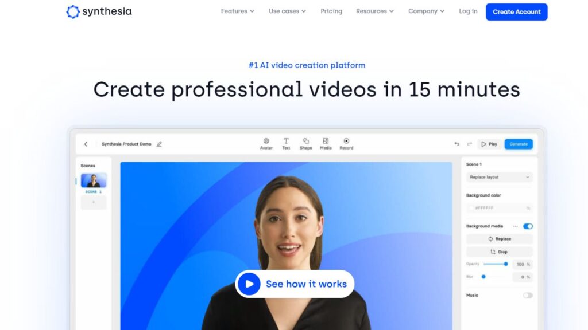Image resolution: width=588 pixels, height=330 pixels.
Task: Click the undo arrow icon
Action: 457,144
